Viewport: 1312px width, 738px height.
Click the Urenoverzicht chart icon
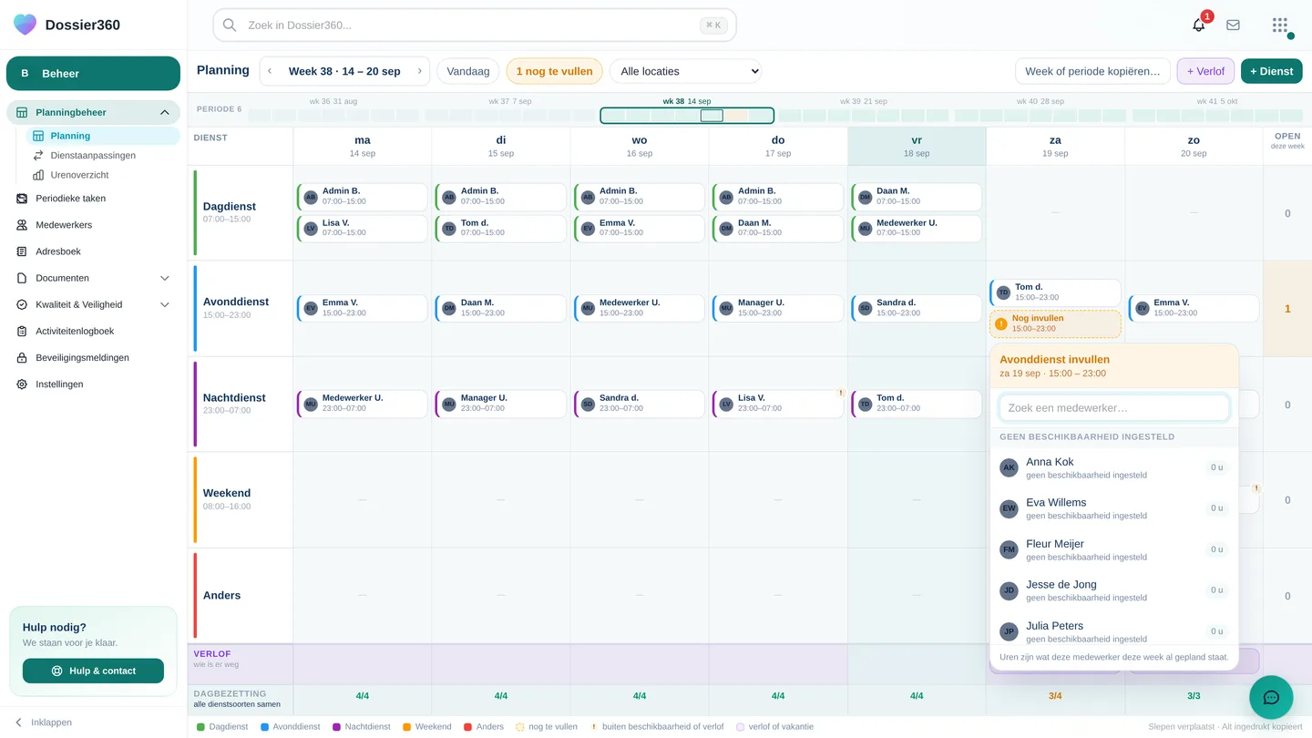pyautogui.click(x=38, y=175)
